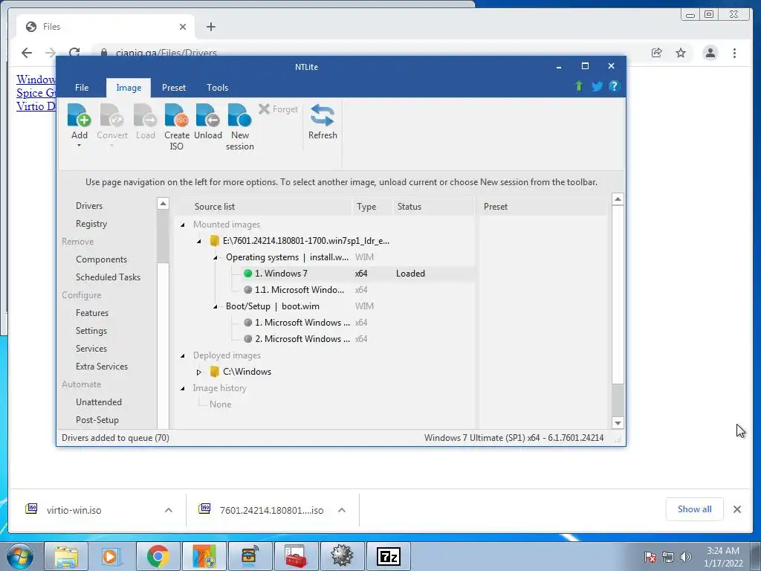Reload the Chrome page
761x571 pixels.
[74, 51]
